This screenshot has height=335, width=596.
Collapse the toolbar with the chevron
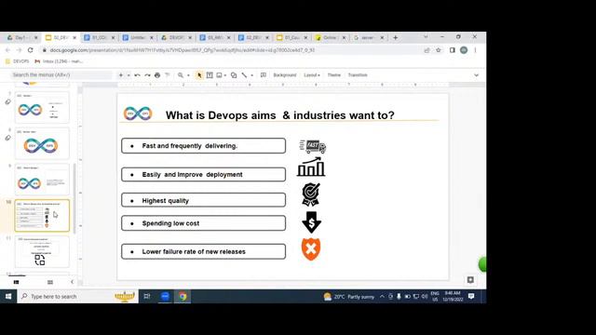coord(476,75)
